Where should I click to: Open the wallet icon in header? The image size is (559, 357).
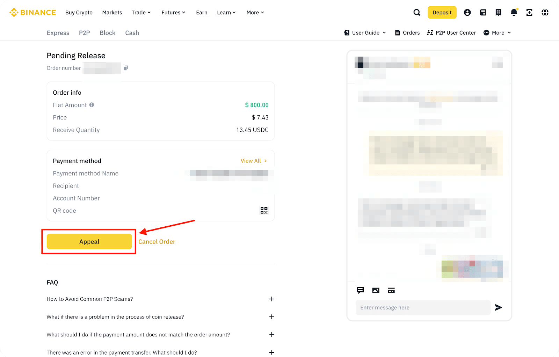coord(483,13)
